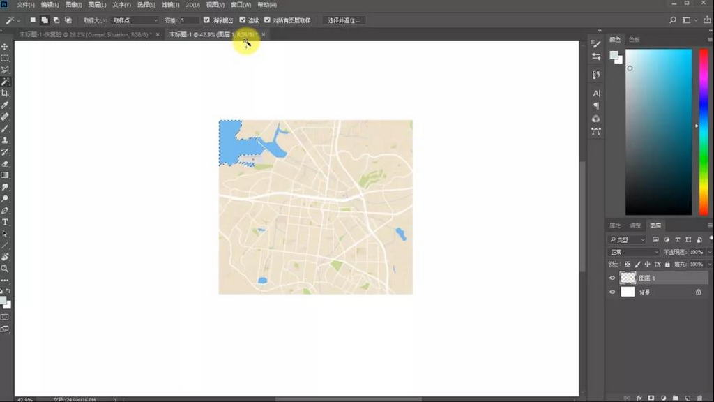Image resolution: width=714 pixels, height=402 pixels.
Task: Select the Crop tool
Action: point(5,93)
